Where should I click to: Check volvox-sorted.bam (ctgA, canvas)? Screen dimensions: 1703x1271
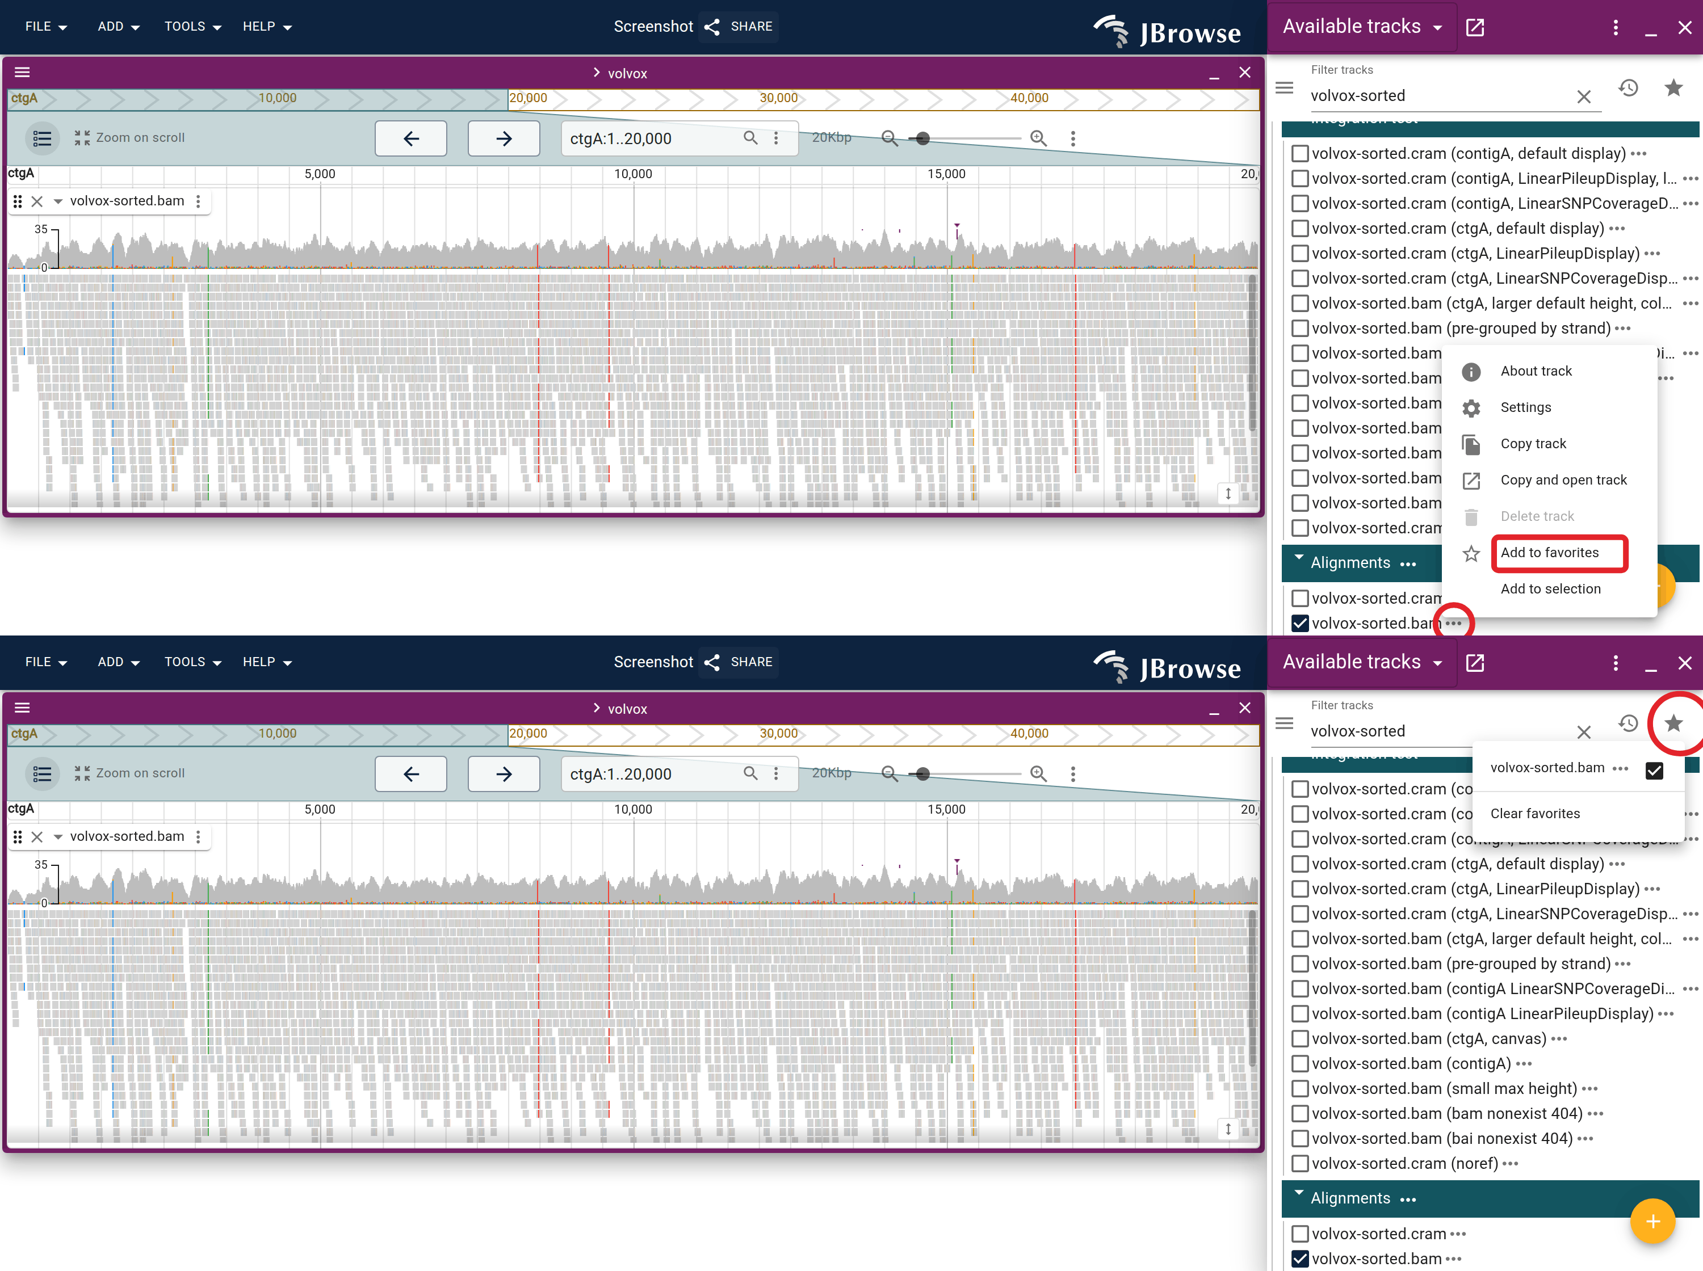pos(1300,1039)
